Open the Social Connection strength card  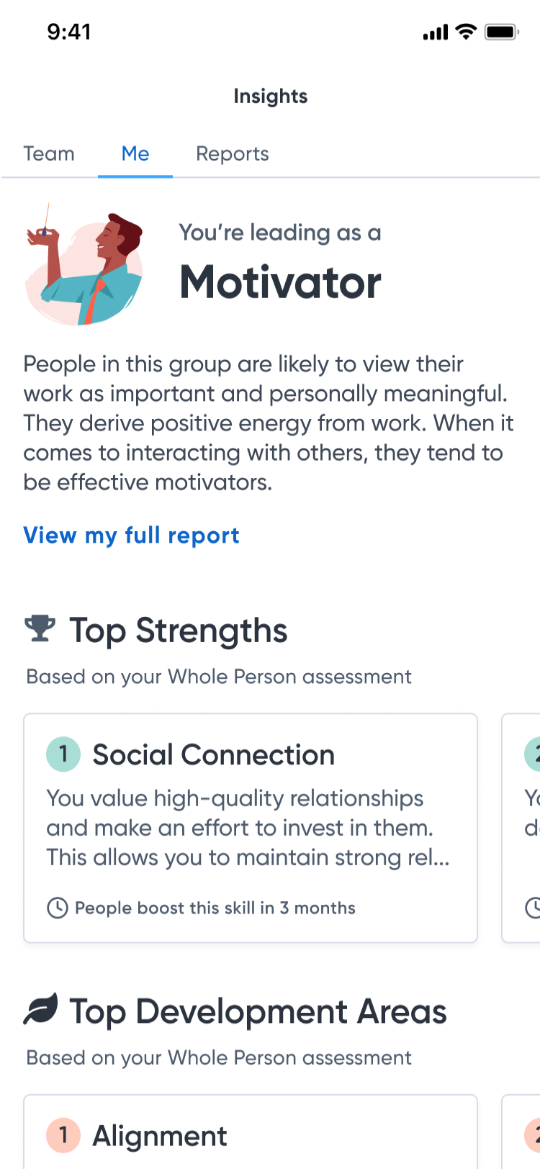point(251,828)
